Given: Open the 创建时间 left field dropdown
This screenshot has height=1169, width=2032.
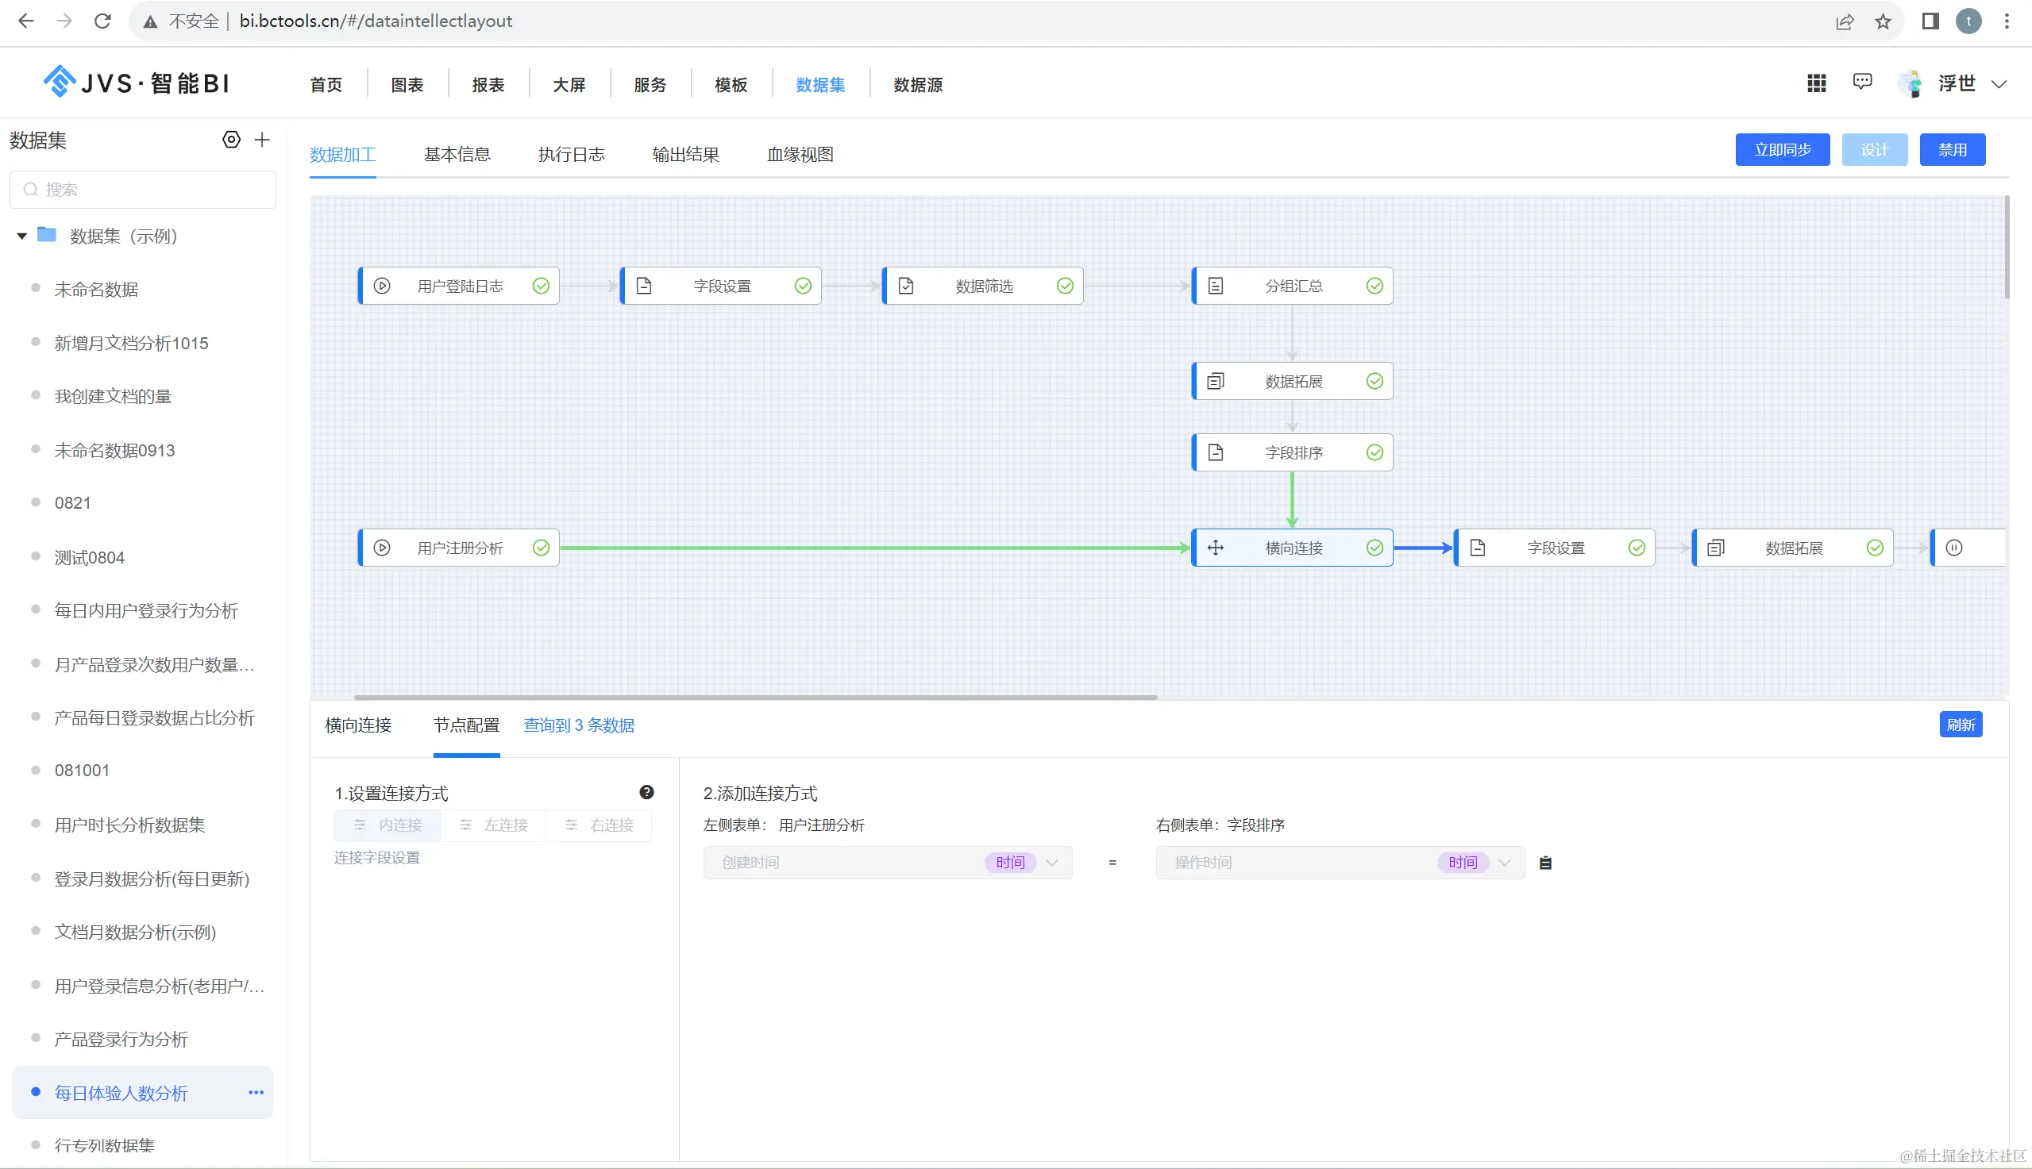Looking at the screenshot, I should point(888,863).
